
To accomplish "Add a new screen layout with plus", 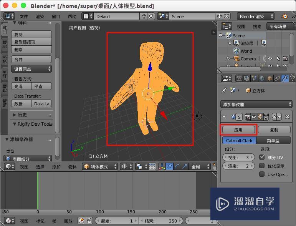I will pyautogui.click(x=144, y=16).
